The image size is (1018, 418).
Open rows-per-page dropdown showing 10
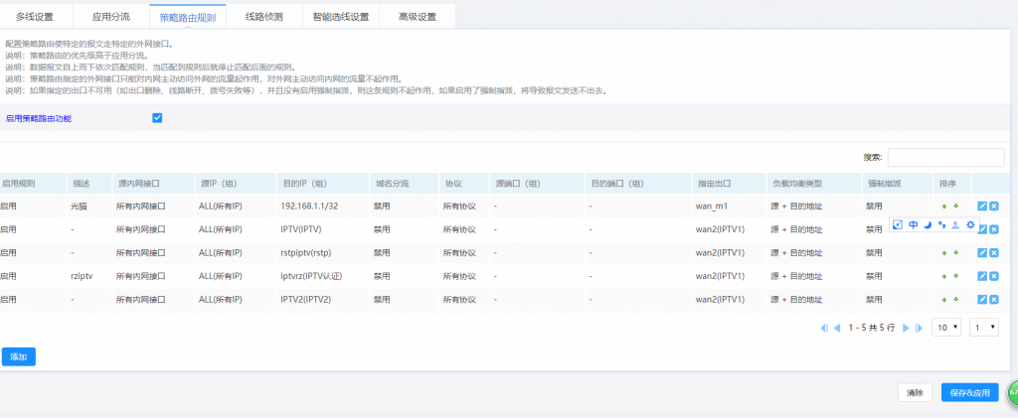(946, 327)
